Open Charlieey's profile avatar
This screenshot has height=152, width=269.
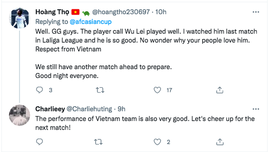pyautogui.click(x=20, y=115)
